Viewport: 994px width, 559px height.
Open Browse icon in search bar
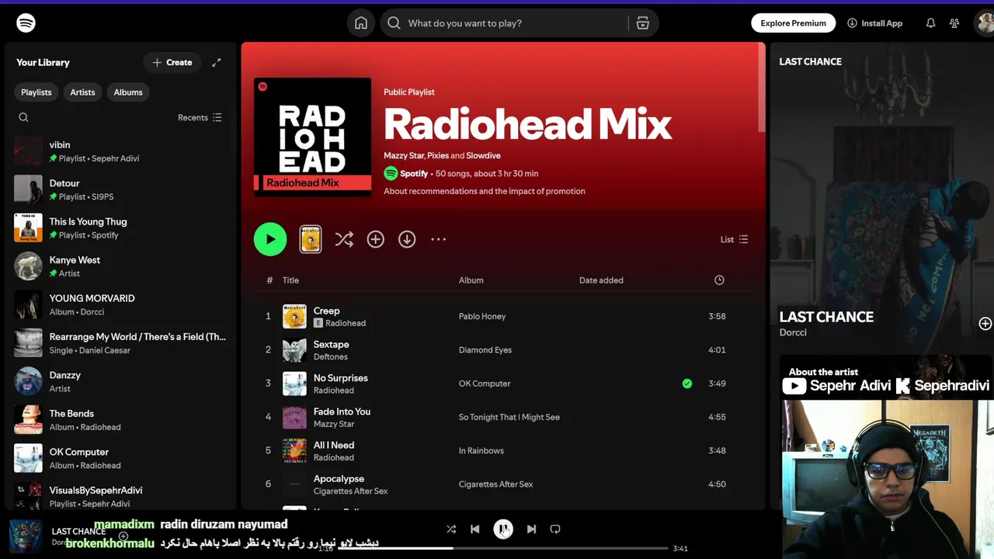pyautogui.click(x=642, y=23)
